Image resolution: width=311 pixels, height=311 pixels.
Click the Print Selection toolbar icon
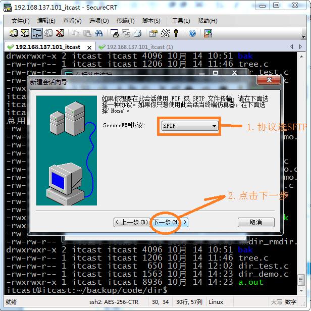point(126,33)
